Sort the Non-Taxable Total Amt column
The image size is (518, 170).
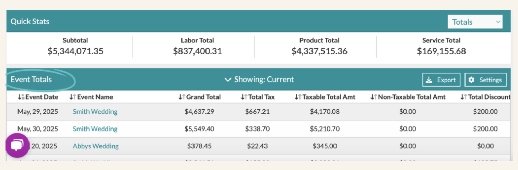pyautogui.click(x=374, y=97)
